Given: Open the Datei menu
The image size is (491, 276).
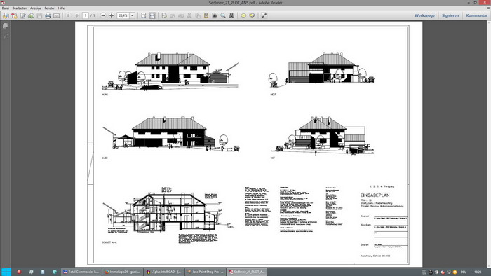Looking at the screenshot, I should pyautogui.click(x=6, y=8).
